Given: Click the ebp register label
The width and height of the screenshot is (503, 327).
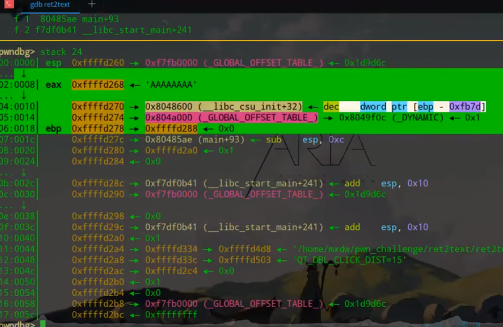Looking at the screenshot, I should (53, 128).
